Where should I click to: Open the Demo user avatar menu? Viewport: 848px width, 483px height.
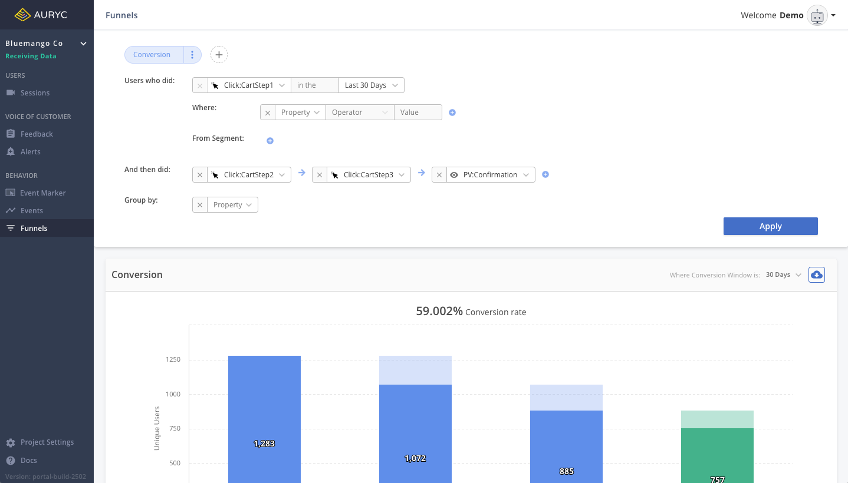click(820, 15)
